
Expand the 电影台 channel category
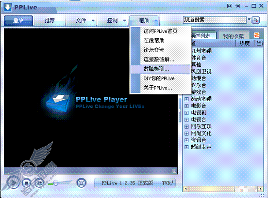click(186, 106)
